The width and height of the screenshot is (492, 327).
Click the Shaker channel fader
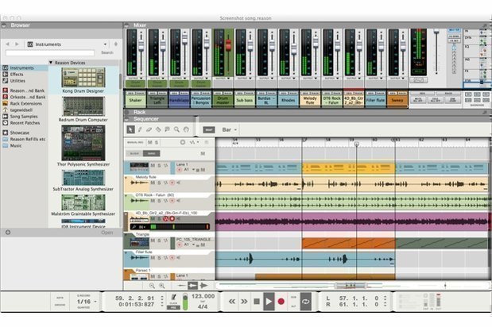pos(141,46)
